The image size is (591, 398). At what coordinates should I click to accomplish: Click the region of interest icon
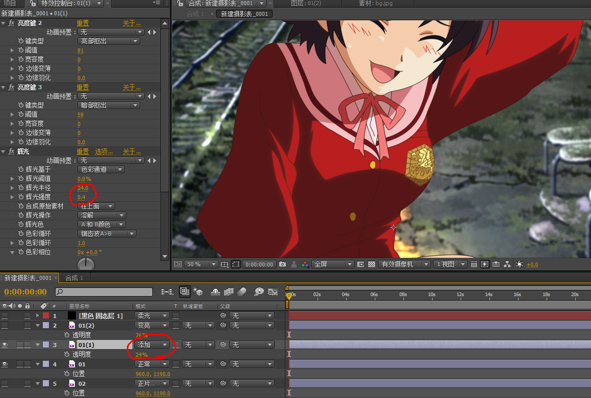[235, 264]
